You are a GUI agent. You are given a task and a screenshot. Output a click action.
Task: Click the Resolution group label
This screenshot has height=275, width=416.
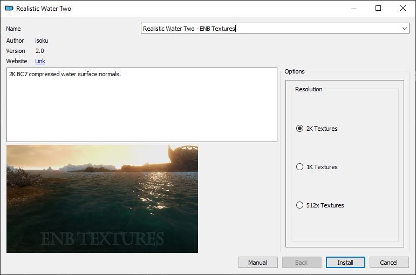click(309, 89)
